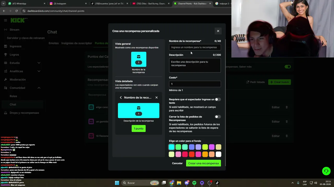Switch to the Emotes tab
The height and width of the screenshot is (187, 334).
point(53,43)
